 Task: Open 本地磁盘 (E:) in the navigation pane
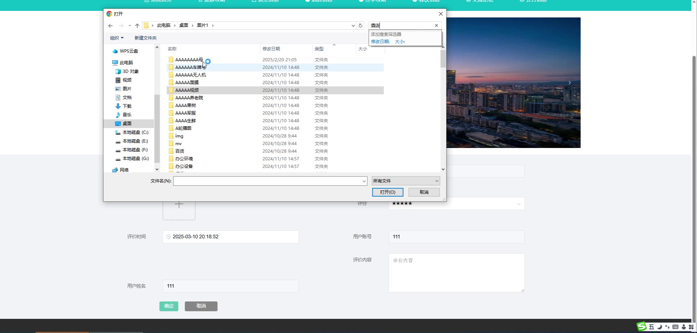click(x=135, y=141)
